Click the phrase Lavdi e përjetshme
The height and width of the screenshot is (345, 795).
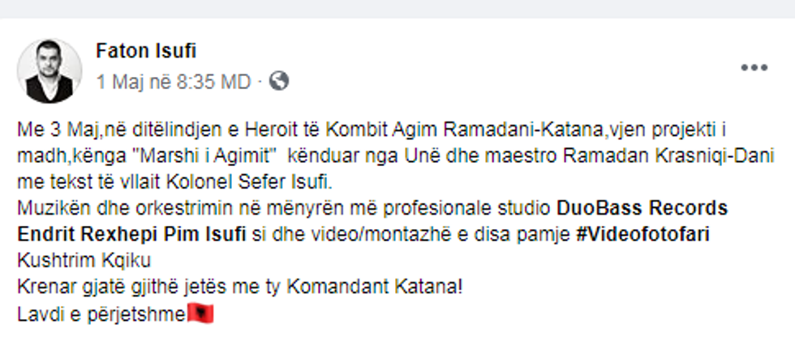click(101, 314)
